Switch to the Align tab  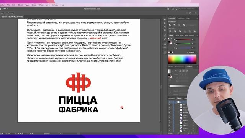coord(188,18)
